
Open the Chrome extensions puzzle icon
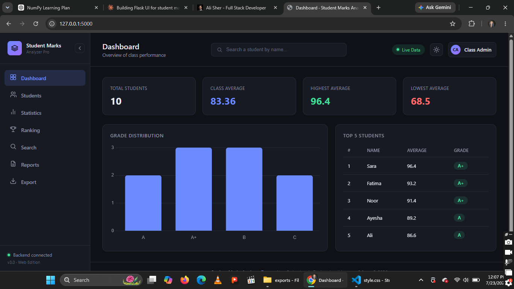[471, 24]
